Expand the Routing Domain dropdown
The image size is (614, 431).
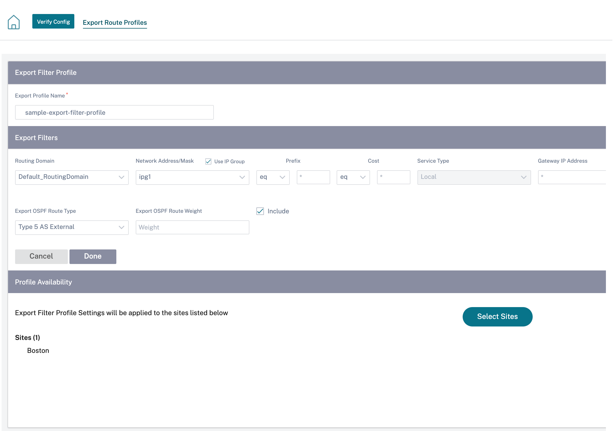pos(72,177)
